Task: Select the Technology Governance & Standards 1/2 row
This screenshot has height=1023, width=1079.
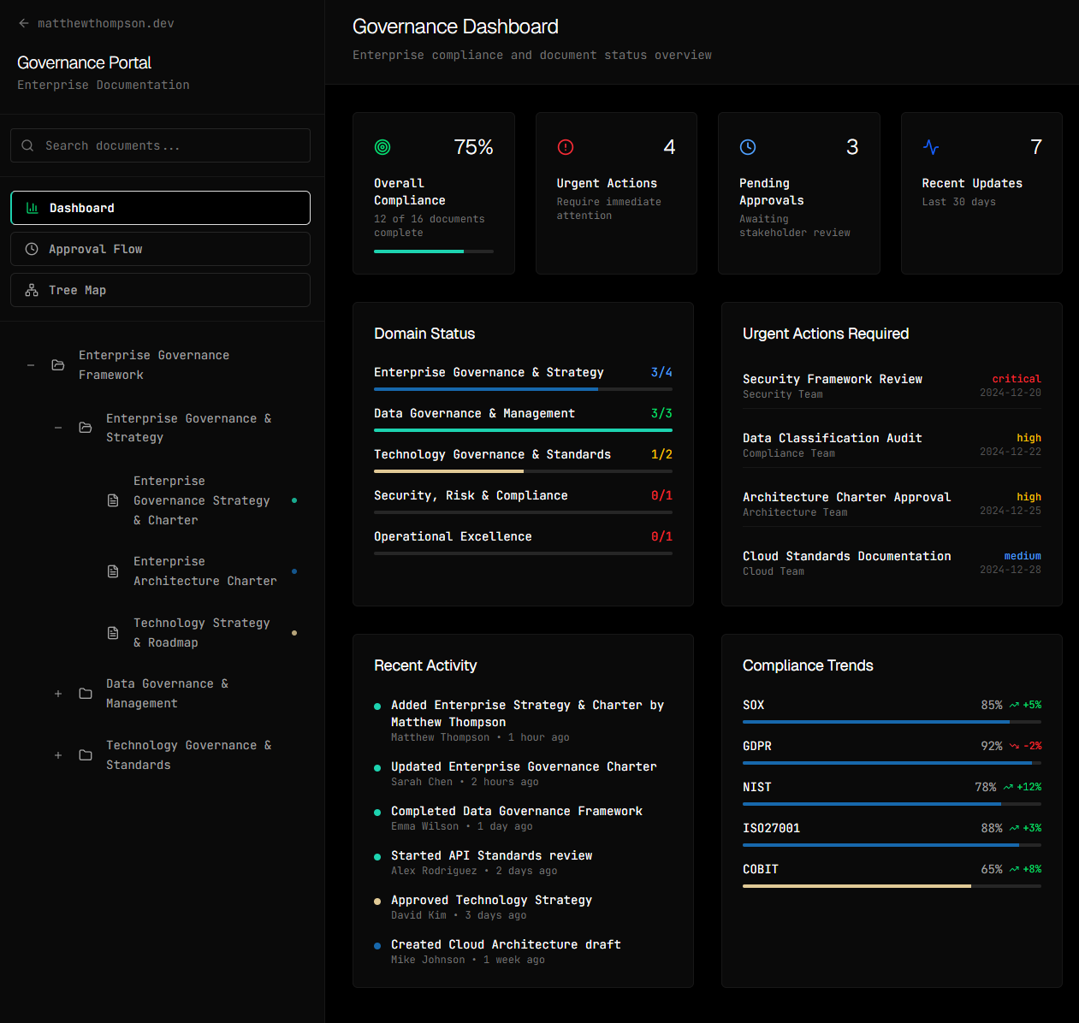Action: pyautogui.click(x=523, y=459)
